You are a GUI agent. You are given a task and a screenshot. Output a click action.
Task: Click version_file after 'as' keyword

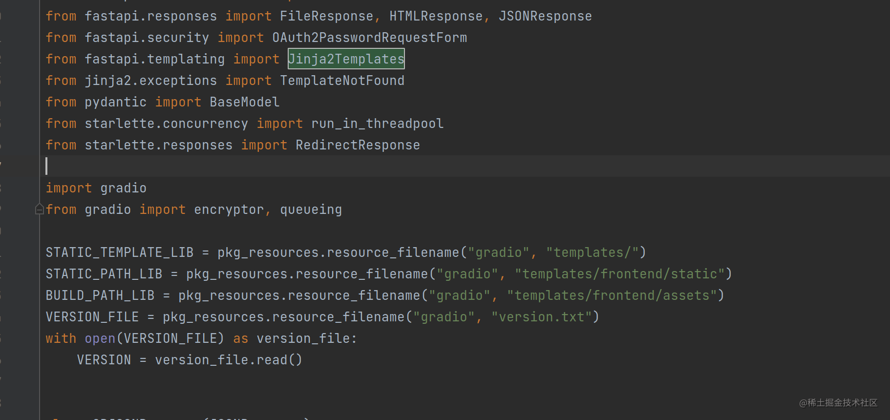point(303,338)
